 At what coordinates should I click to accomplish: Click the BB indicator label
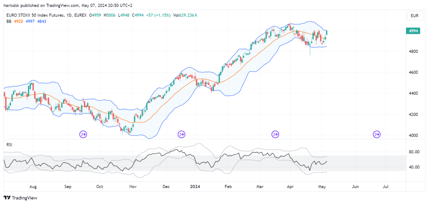[9, 21]
